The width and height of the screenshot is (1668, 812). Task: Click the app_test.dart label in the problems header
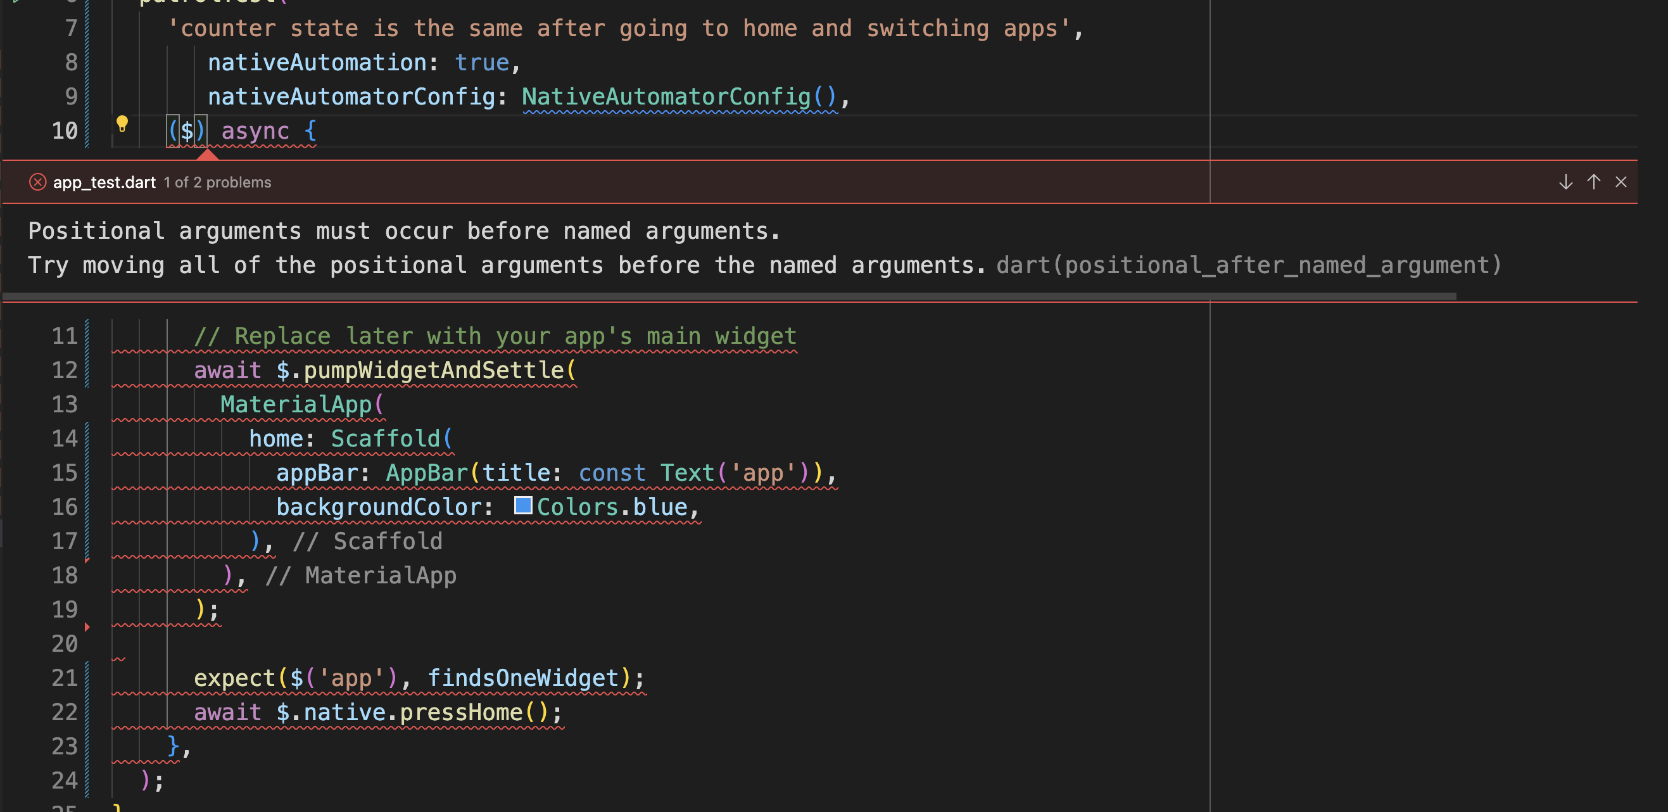pos(104,182)
